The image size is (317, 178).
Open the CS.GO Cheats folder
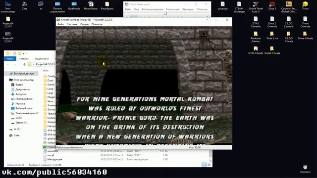coord(288,37)
